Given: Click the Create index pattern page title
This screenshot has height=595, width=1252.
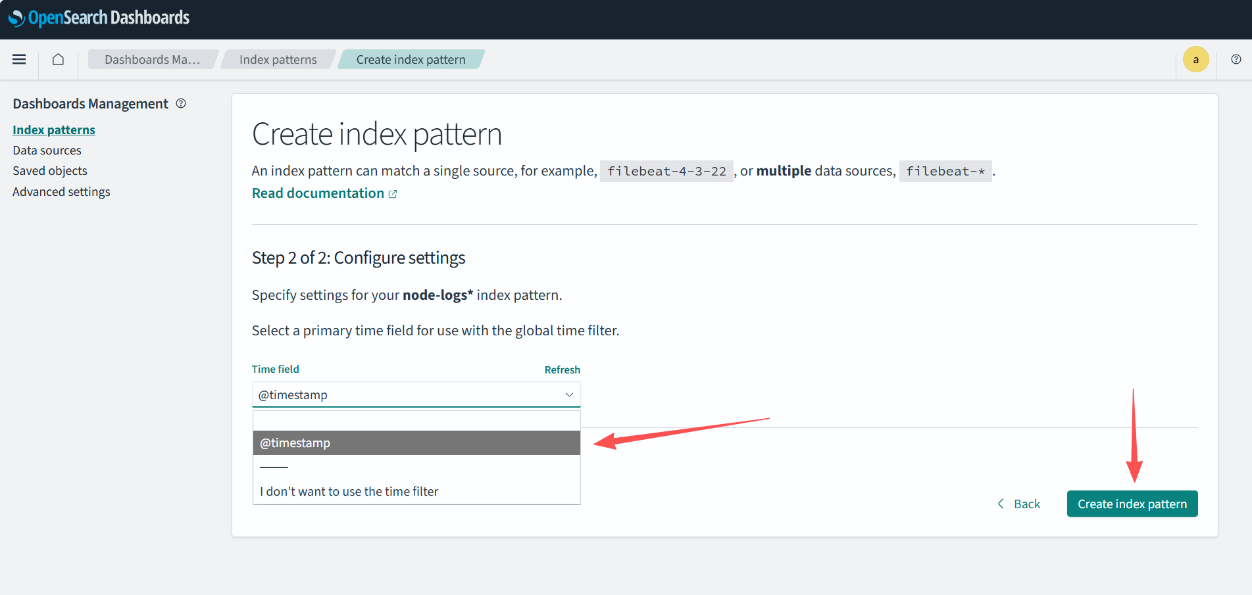Looking at the screenshot, I should (x=377, y=134).
